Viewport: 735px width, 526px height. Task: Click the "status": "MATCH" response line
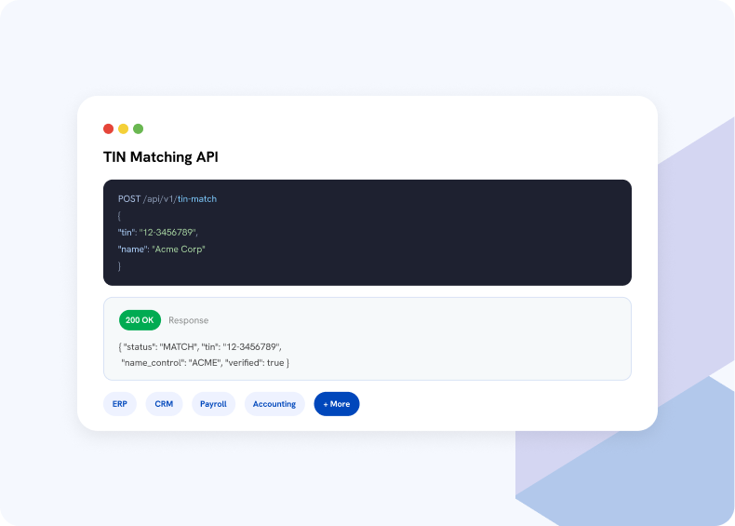(x=200, y=346)
